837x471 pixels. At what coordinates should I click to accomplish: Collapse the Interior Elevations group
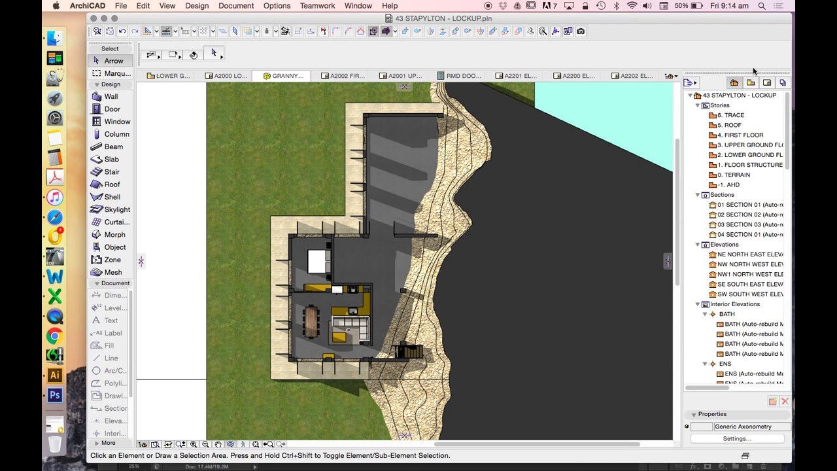click(698, 304)
